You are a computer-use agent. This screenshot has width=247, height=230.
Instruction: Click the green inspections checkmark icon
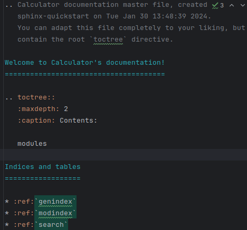click(x=215, y=5)
